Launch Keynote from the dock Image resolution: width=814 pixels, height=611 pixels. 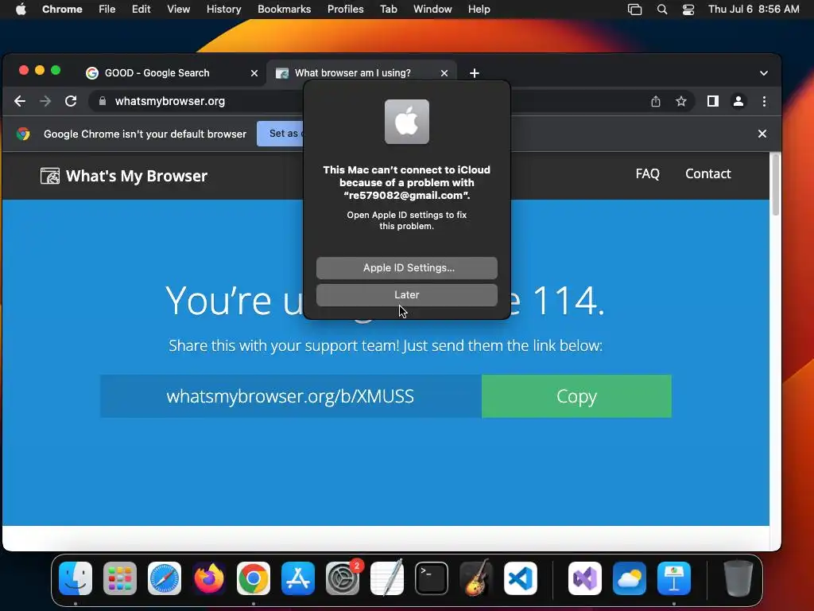[x=674, y=578]
